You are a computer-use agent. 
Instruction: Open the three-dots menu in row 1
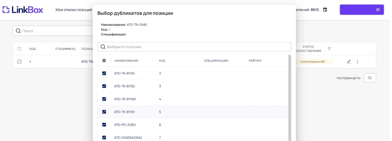[x=357, y=62]
